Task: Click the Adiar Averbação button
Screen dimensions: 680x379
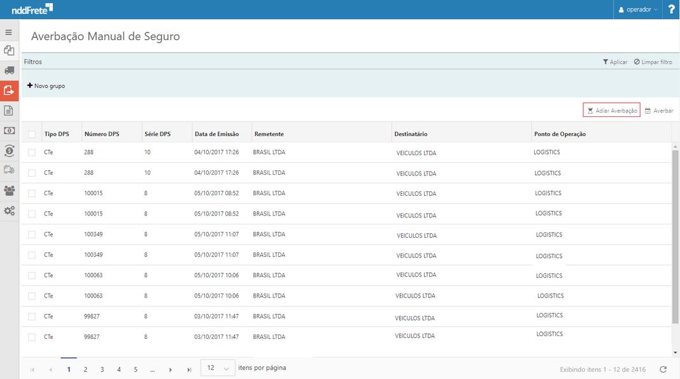Action: [611, 111]
